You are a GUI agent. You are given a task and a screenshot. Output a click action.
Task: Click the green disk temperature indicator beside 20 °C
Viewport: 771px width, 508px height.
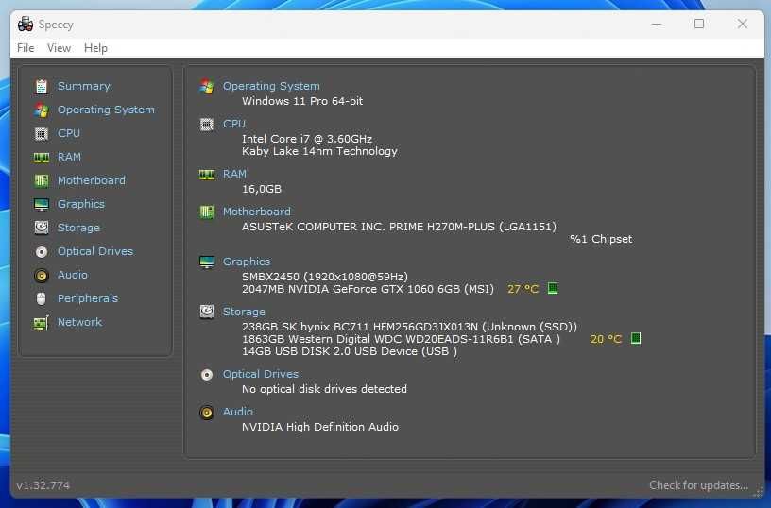point(636,338)
